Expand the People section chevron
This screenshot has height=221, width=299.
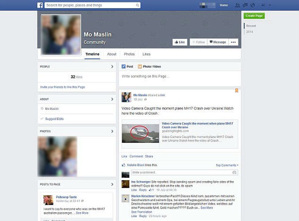[x=112, y=67]
